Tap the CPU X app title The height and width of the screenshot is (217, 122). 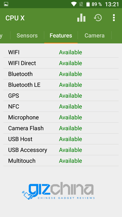coord(15,18)
